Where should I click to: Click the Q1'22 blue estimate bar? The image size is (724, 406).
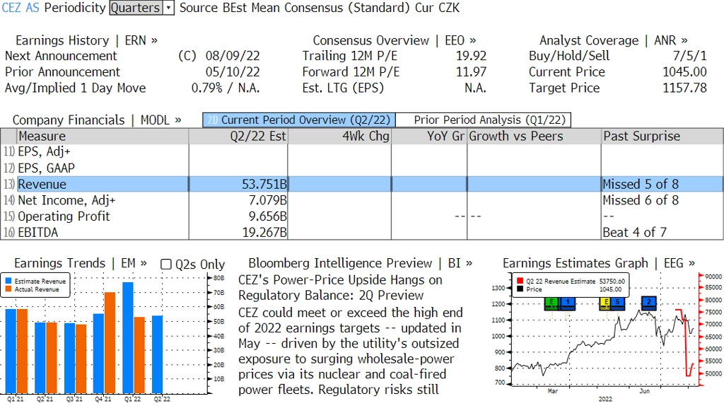coord(128,337)
